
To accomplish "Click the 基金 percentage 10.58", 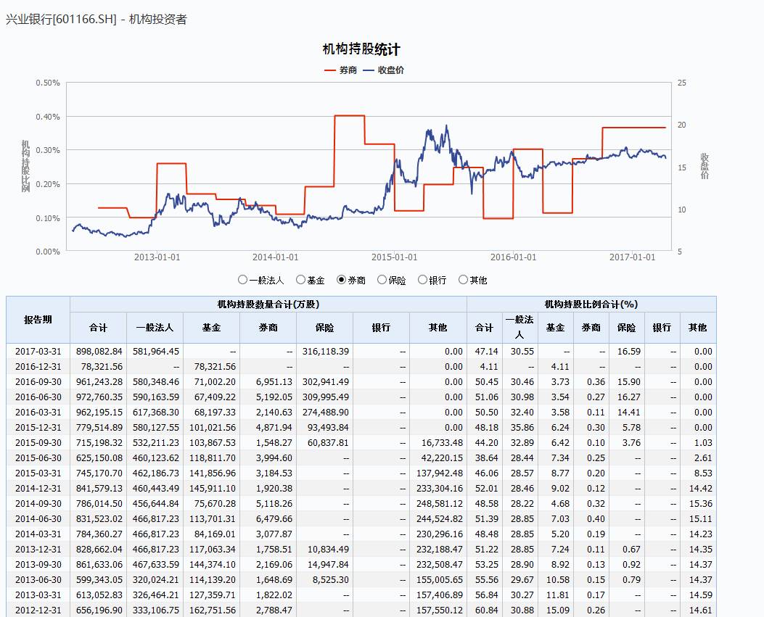I will [558, 579].
